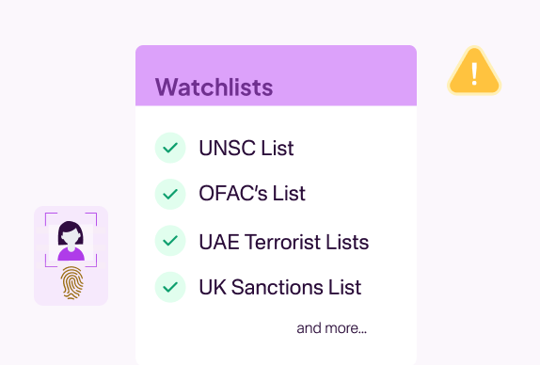The width and height of the screenshot is (540, 365).
Task: Select the woman avatar in scan frame
Action: (71, 241)
